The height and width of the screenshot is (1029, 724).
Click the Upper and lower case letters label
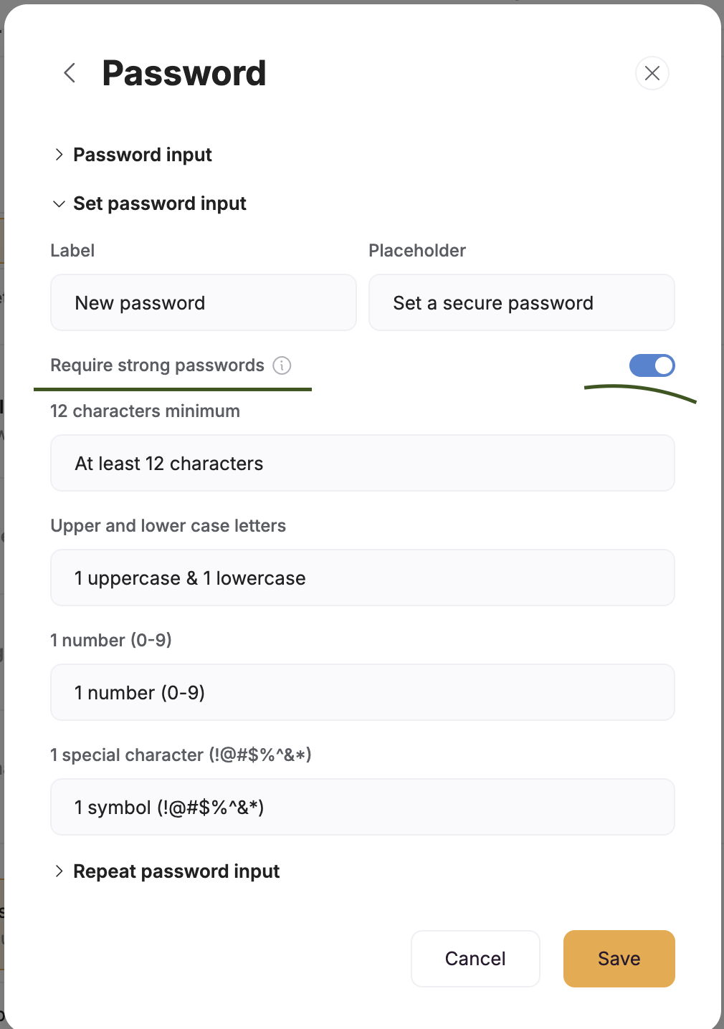[168, 526]
